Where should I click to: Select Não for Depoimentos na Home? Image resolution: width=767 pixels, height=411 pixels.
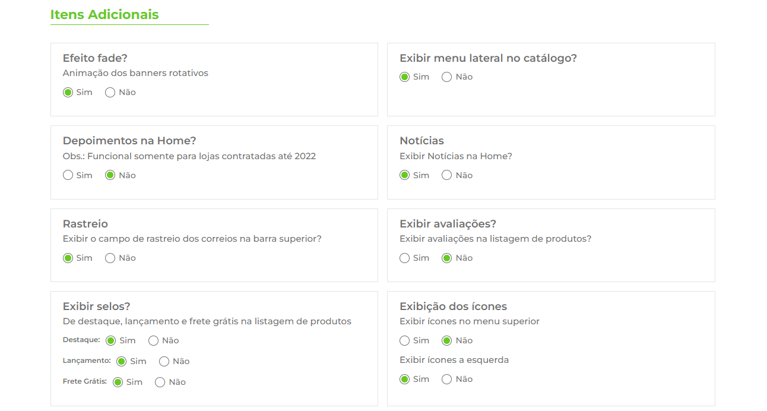[110, 175]
